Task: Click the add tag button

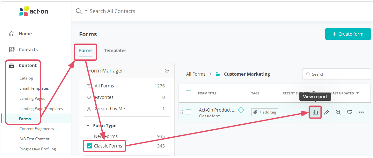Action: point(265,112)
